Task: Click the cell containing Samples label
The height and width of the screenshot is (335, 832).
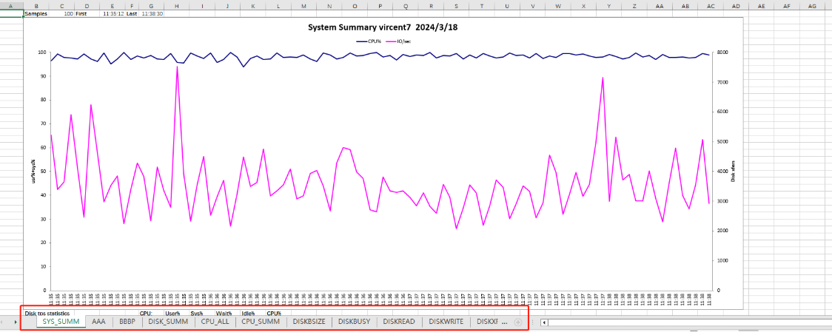Action: click(36, 13)
